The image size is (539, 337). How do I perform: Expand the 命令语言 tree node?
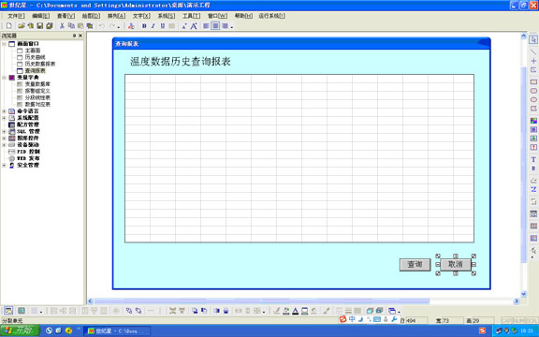(x=4, y=111)
